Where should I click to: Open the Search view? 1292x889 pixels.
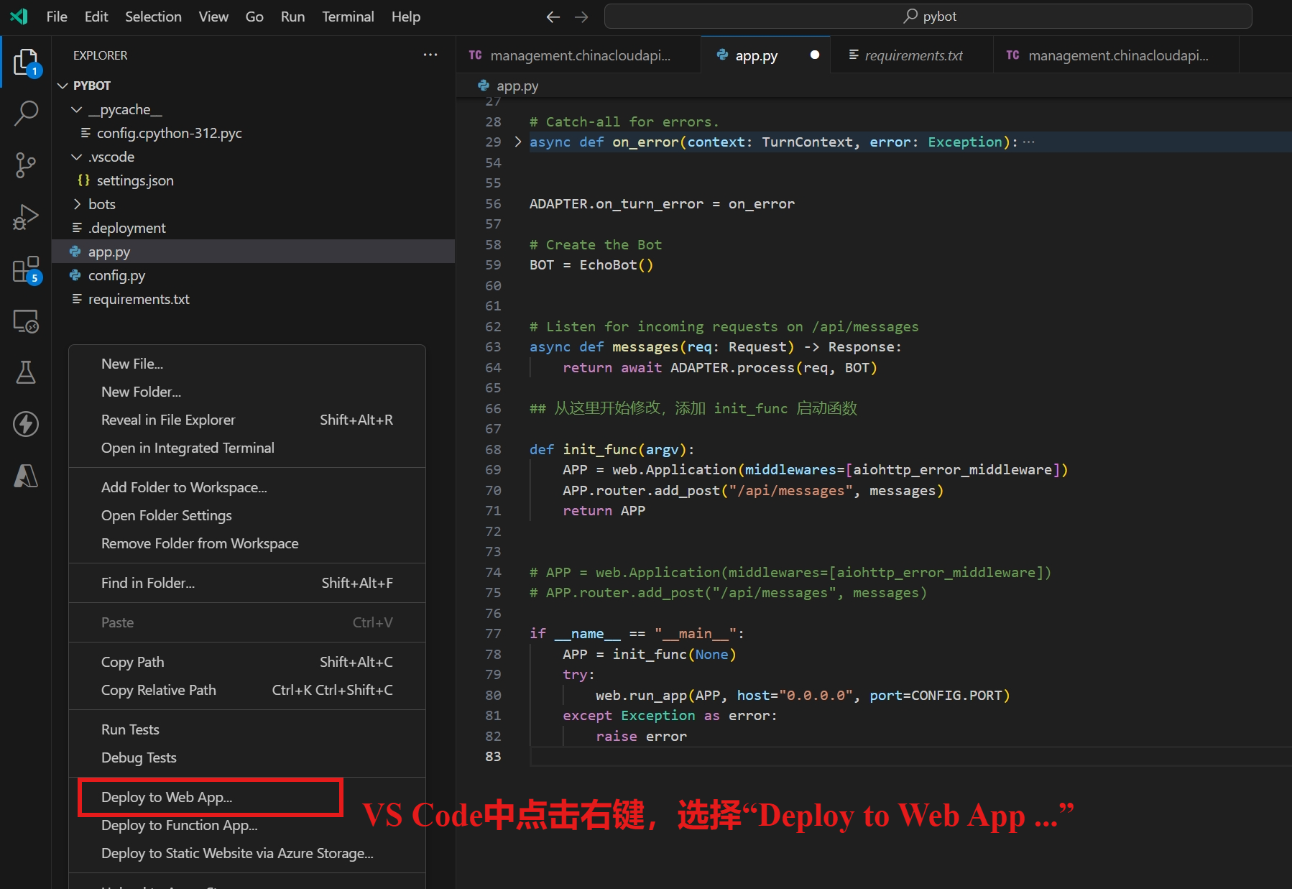coord(27,113)
